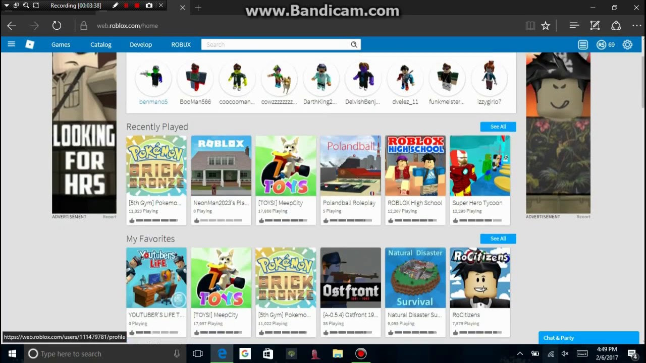Open friend DarthKing2's avatar
The width and height of the screenshot is (646, 363).
(x=320, y=78)
